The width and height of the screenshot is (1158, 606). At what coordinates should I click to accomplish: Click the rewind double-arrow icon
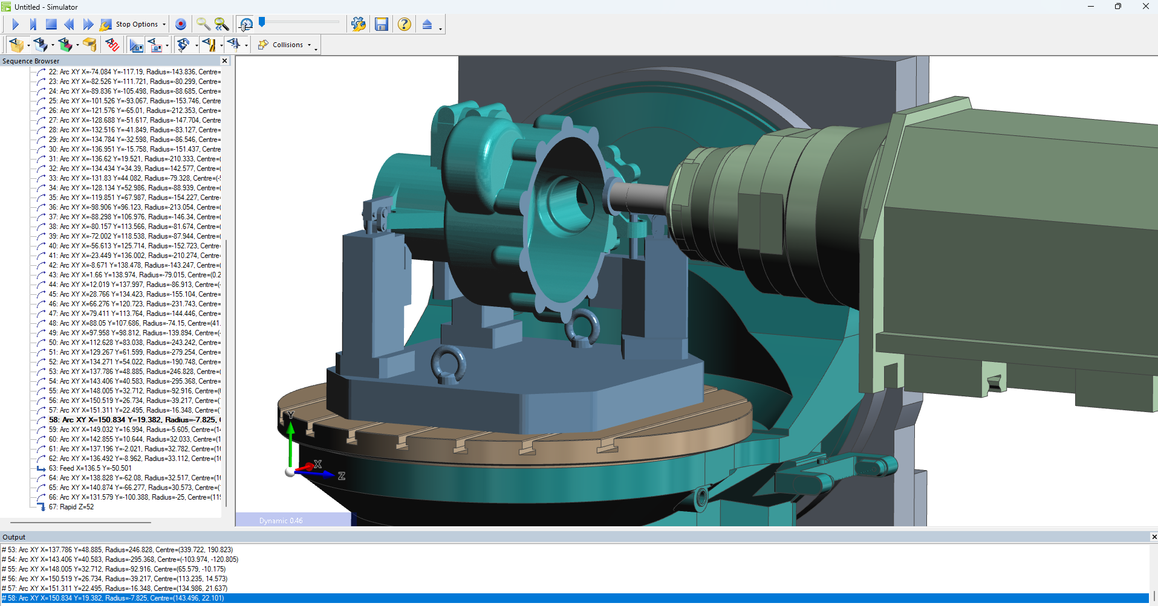point(70,24)
